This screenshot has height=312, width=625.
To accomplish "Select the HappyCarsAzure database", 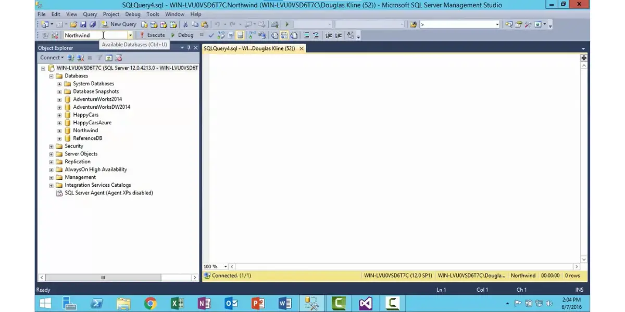I will click(92, 123).
